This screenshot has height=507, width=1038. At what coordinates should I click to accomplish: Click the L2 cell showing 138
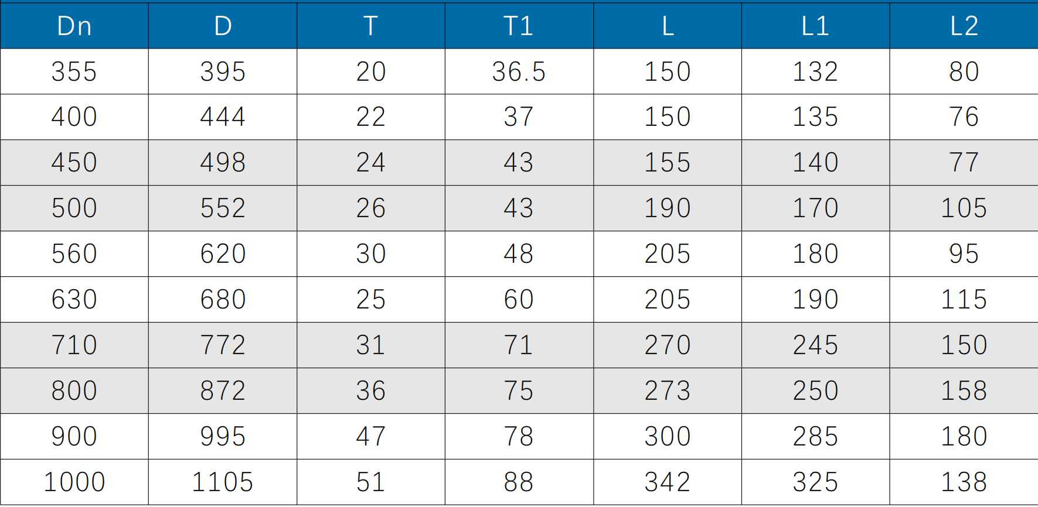pyautogui.click(x=964, y=482)
